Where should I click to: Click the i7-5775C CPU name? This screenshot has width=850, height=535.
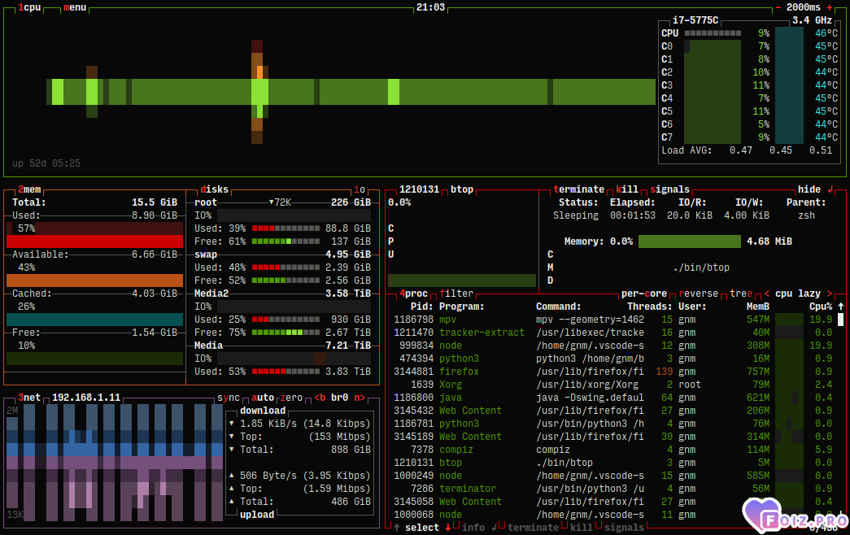(x=695, y=20)
